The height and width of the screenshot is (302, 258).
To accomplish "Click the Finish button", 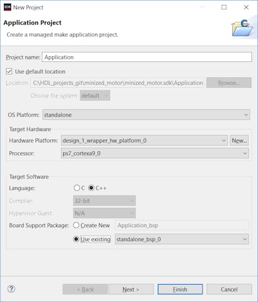I will click(180, 289).
